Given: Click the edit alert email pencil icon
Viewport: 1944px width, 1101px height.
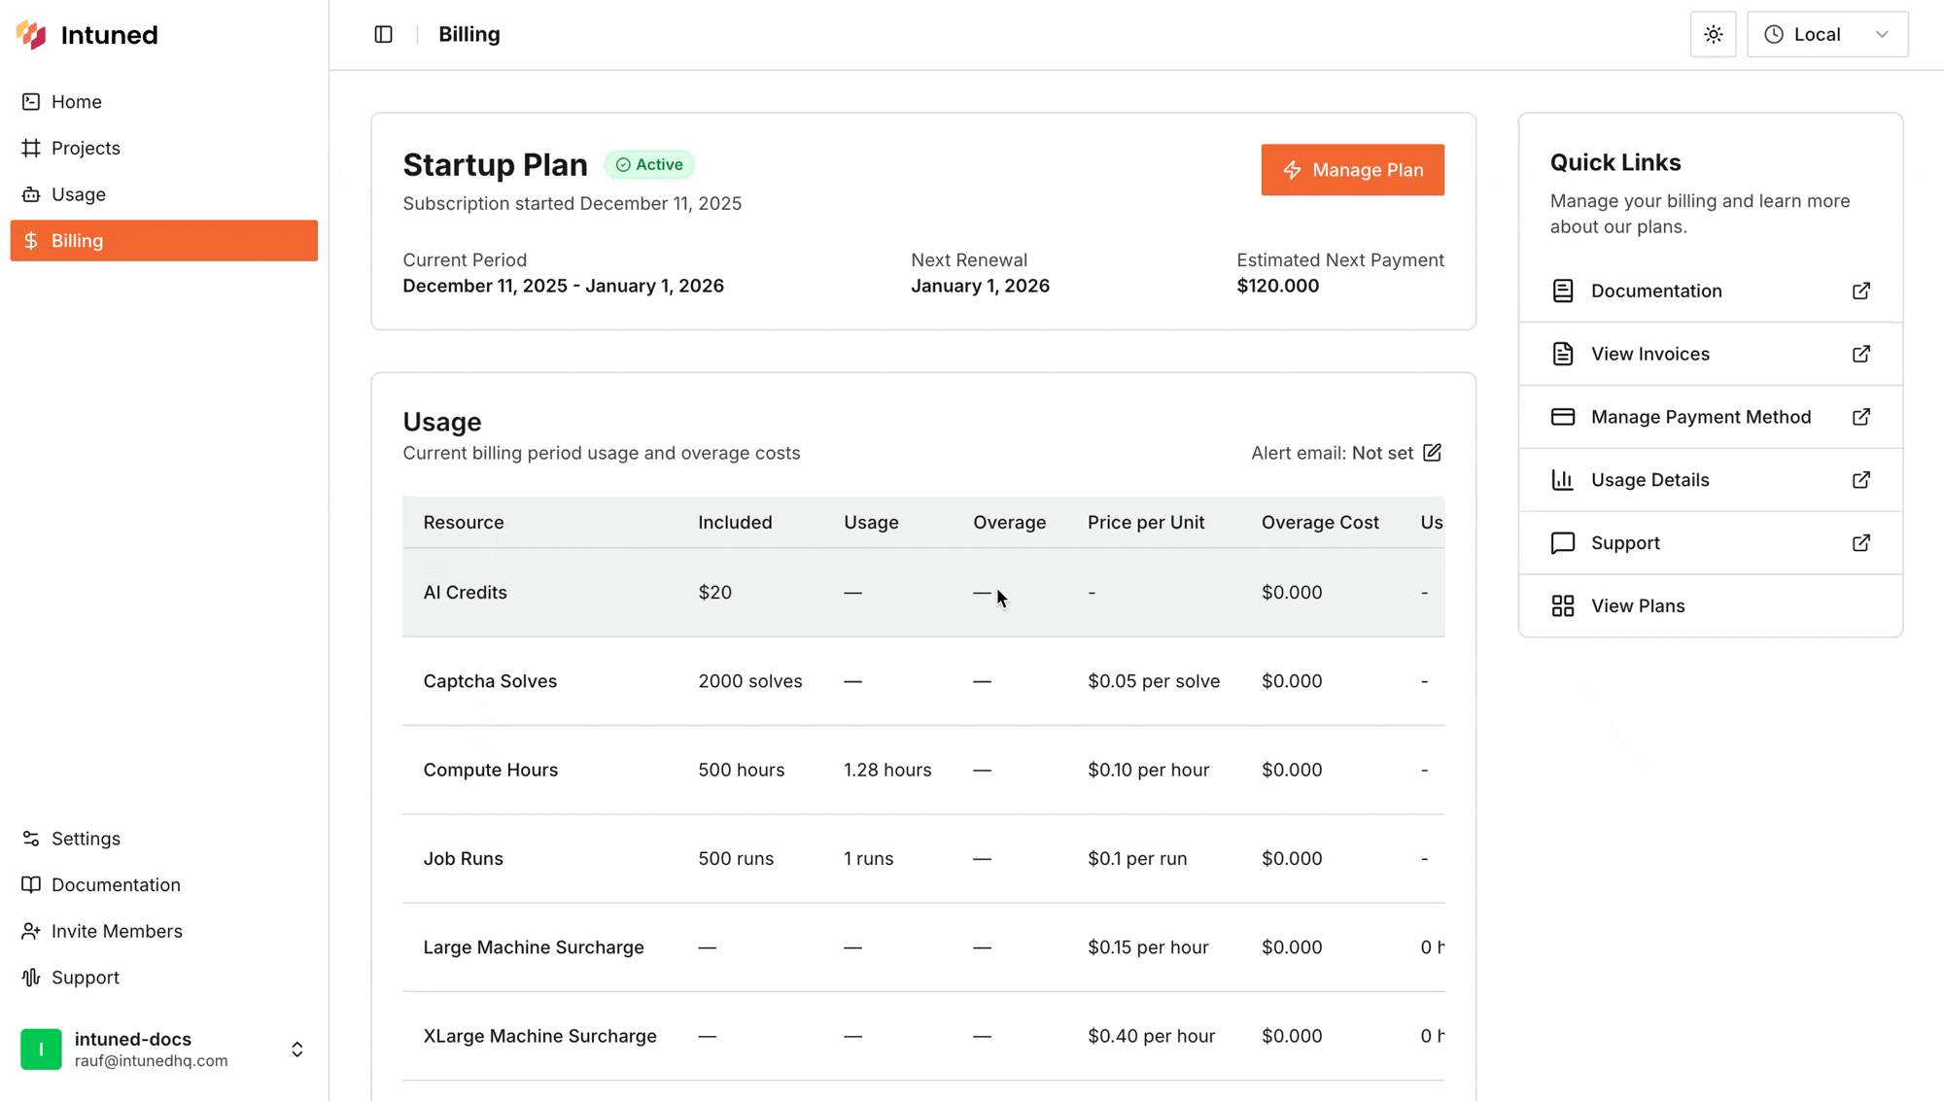Looking at the screenshot, I should click(x=1432, y=453).
